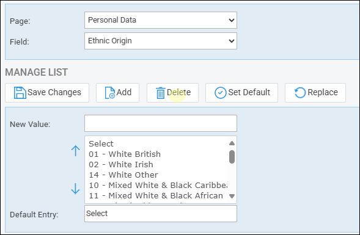Click the Add document icon
Screen dimensions: 360x235
click(110, 93)
